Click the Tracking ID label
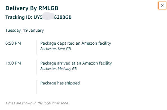Viewport: 167px width, 110px height. pyautogui.click(x=19, y=17)
